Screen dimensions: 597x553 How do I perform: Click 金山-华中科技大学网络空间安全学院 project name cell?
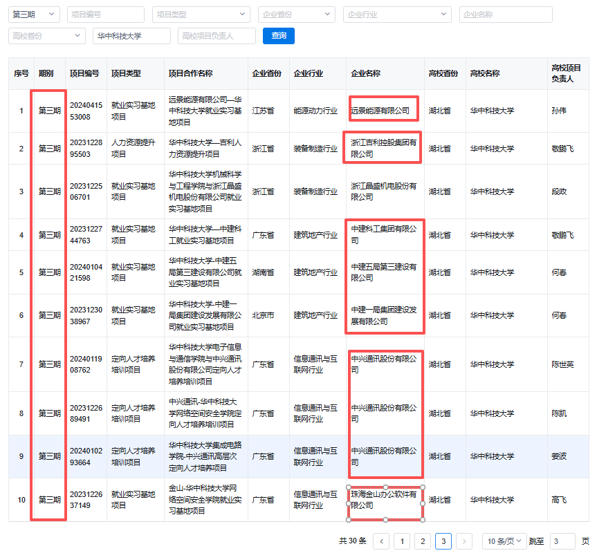(x=205, y=500)
